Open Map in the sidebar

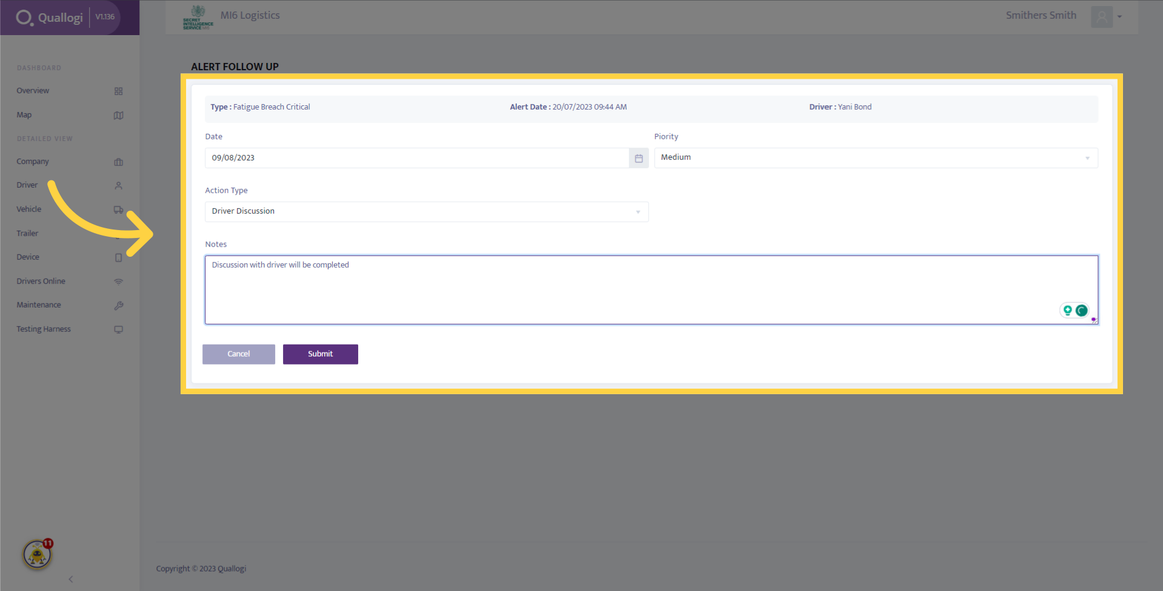click(x=24, y=115)
